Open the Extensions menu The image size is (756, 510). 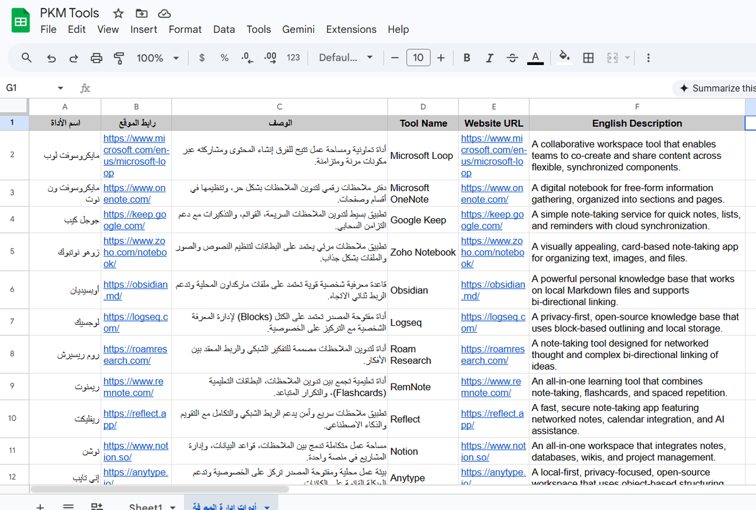coord(352,29)
